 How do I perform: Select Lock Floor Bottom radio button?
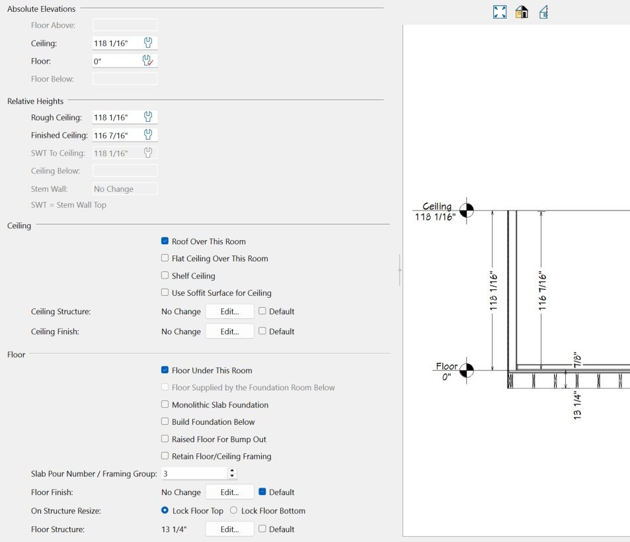coord(233,511)
